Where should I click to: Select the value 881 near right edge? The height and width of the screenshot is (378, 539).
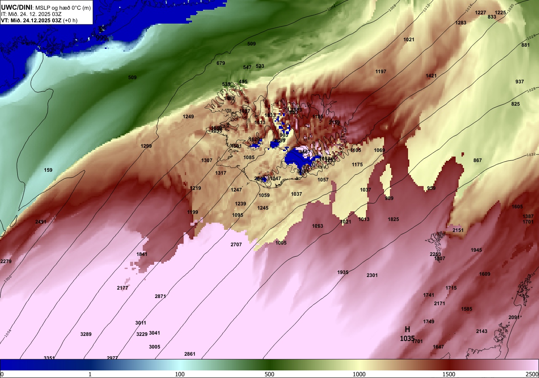[x=526, y=45]
